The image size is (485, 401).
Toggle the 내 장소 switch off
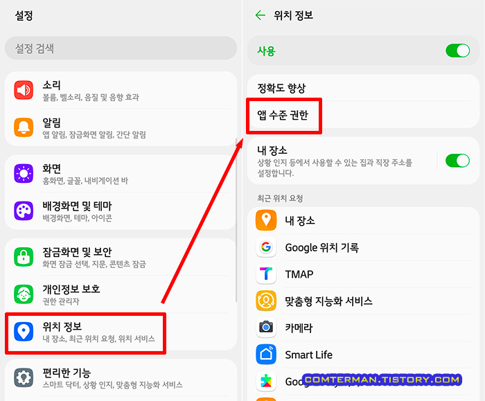point(457,161)
